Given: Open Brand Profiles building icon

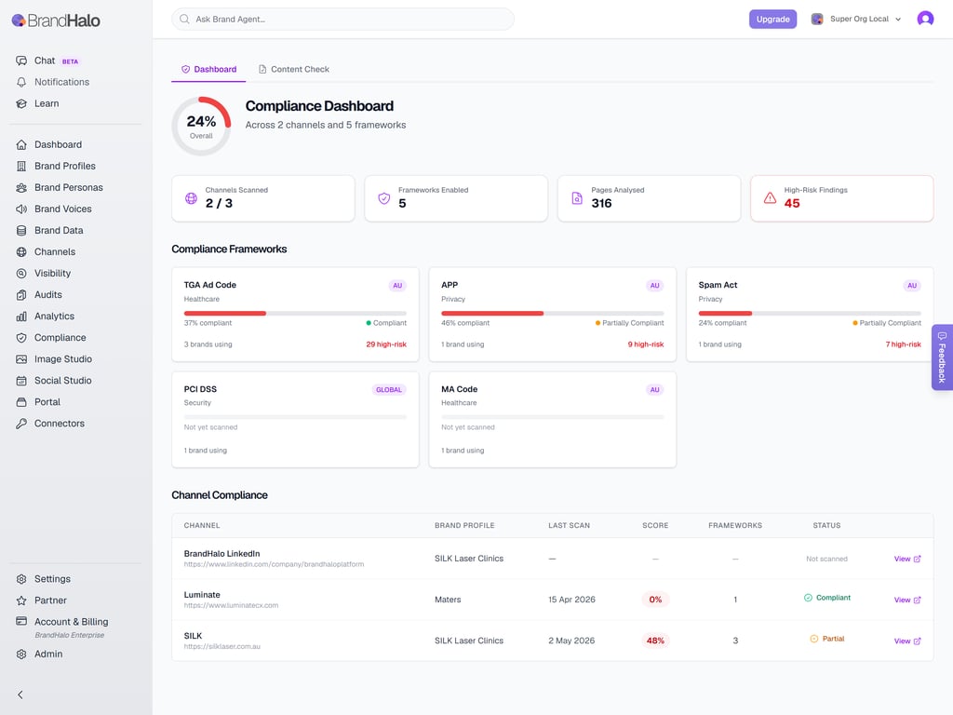Looking at the screenshot, I should (x=21, y=166).
